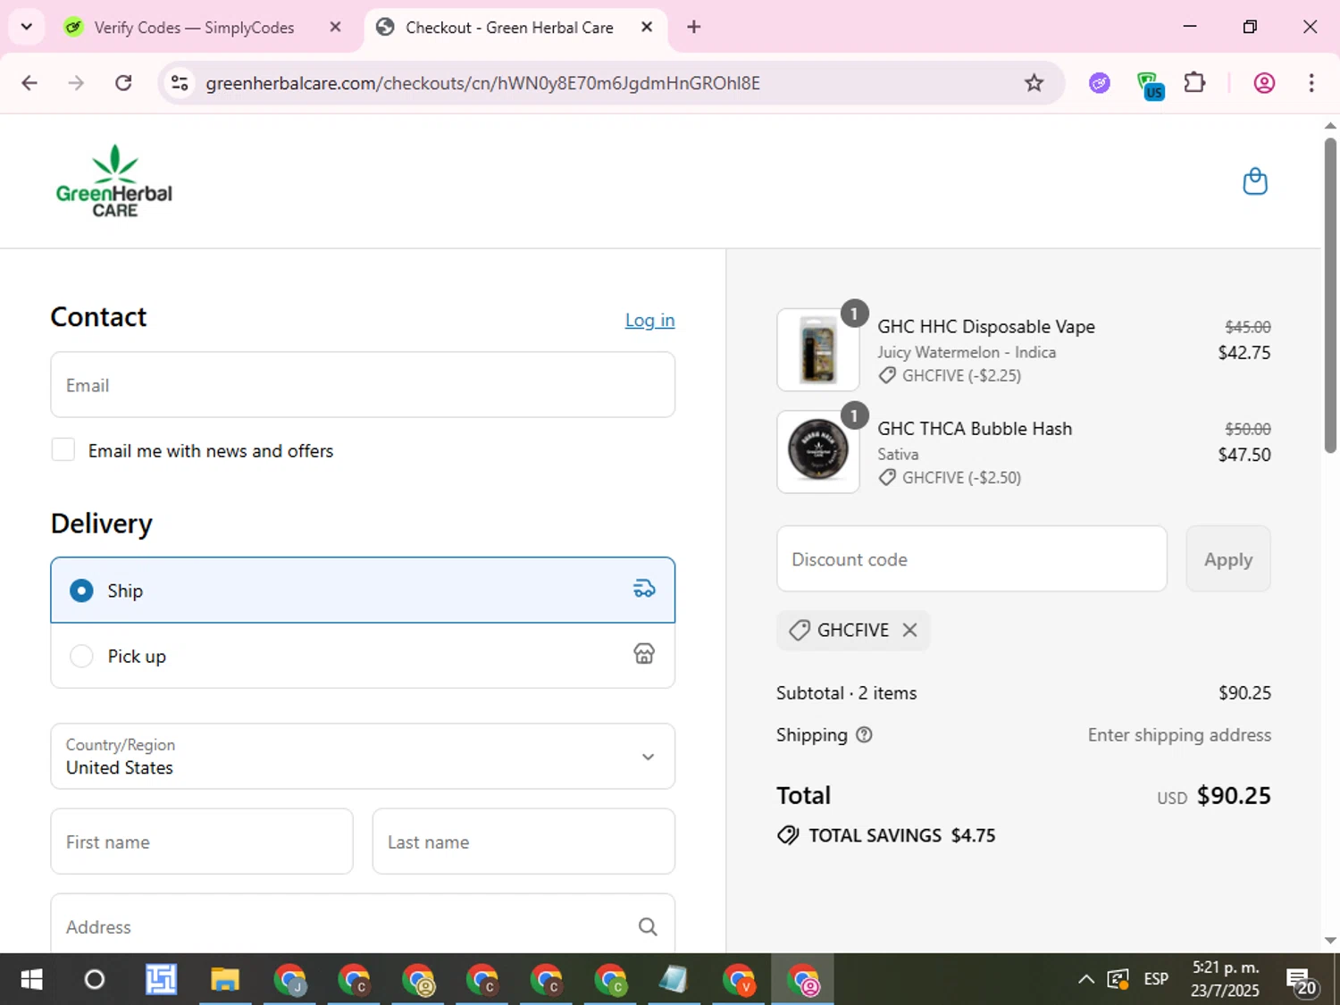Open File Explorer from taskbar
The height and width of the screenshot is (1005, 1340).
225,980
